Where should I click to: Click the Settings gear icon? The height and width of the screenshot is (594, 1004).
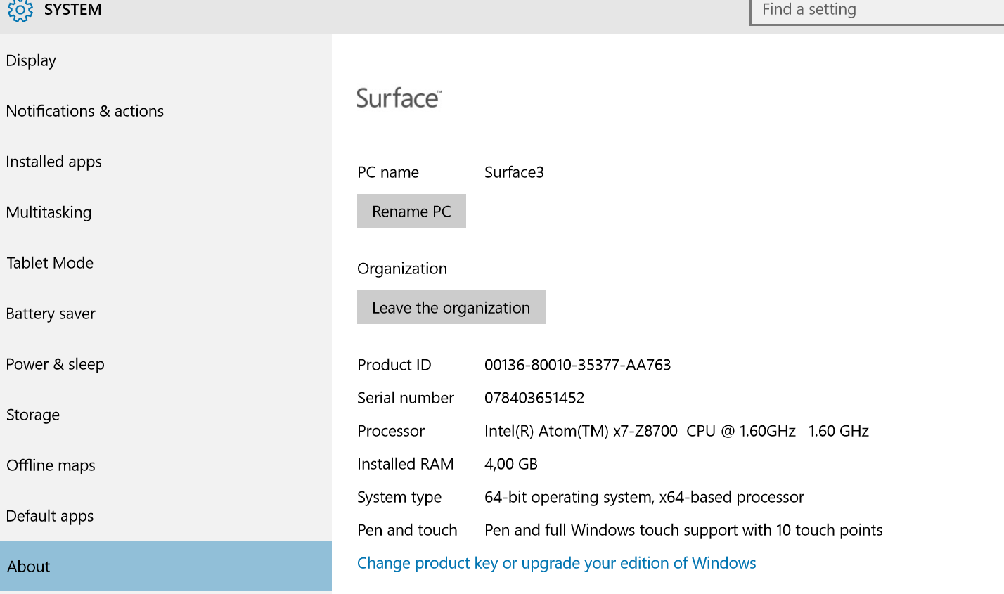tap(20, 11)
